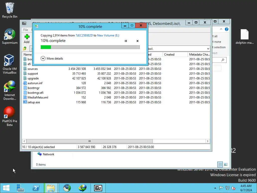Open the Supermium desktop shortcut
Viewport: 257px width, 193px height.
(x=10, y=36)
